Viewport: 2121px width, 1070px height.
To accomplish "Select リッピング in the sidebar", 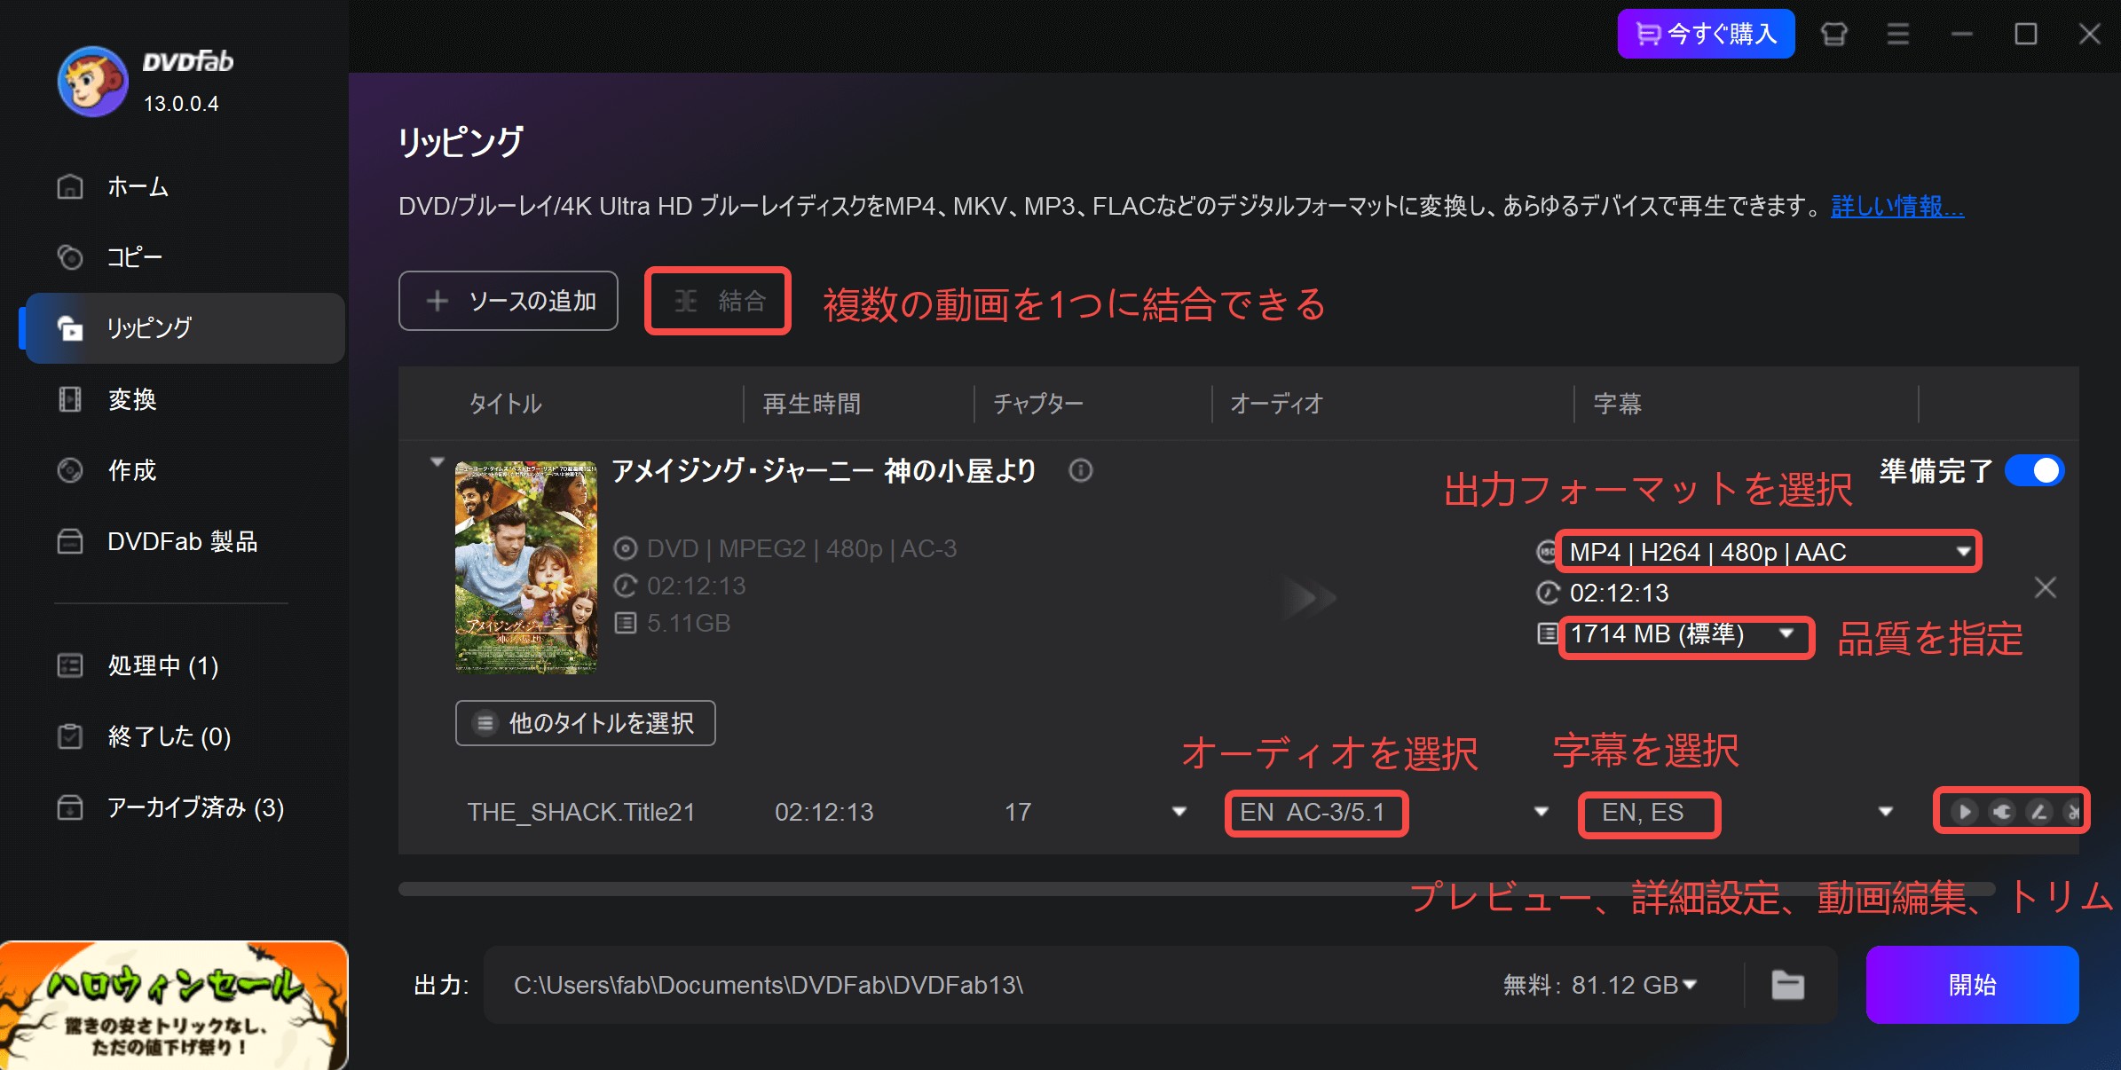I will pyautogui.click(x=185, y=327).
